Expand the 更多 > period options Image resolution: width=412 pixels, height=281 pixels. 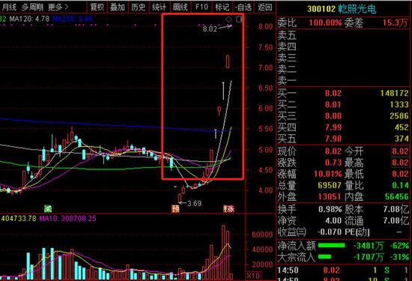pos(58,7)
